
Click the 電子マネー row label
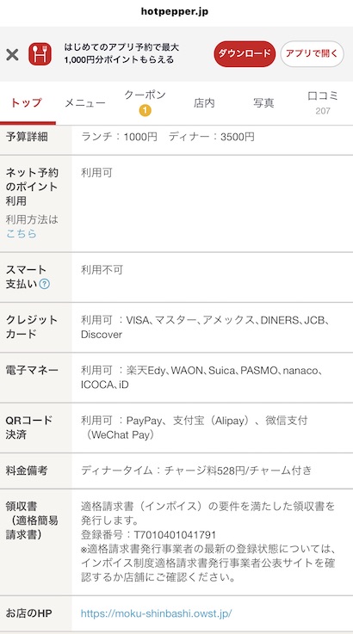pyautogui.click(x=32, y=370)
